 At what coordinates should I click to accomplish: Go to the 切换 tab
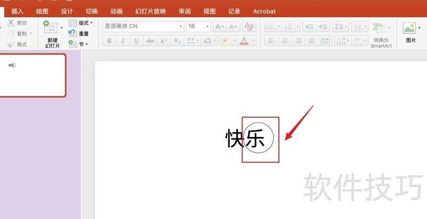click(x=92, y=11)
